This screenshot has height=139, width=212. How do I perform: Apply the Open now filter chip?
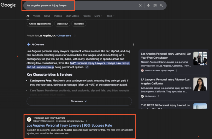click(62, 24)
